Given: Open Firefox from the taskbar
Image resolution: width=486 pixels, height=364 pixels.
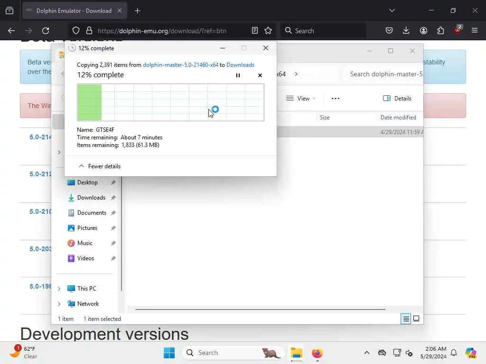Looking at the screenshot, I should 317,353.
